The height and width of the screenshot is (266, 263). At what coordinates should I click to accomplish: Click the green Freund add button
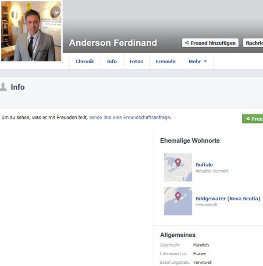[x=252, y=119]
